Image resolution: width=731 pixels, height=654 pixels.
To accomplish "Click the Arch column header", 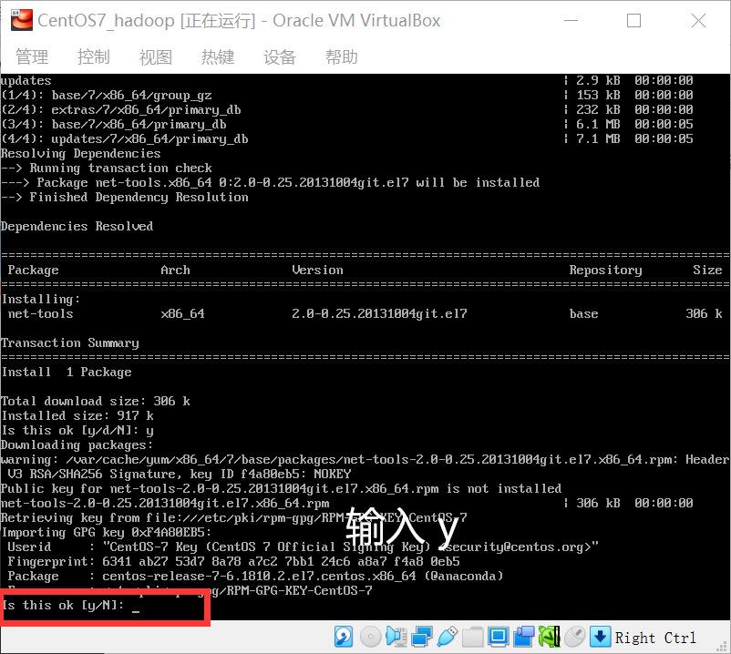I will click(175, 271).
